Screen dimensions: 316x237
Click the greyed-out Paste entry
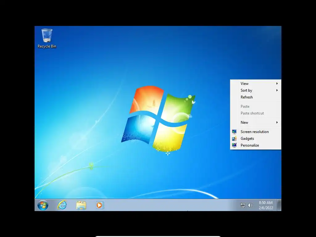click(x=256, y=106)
